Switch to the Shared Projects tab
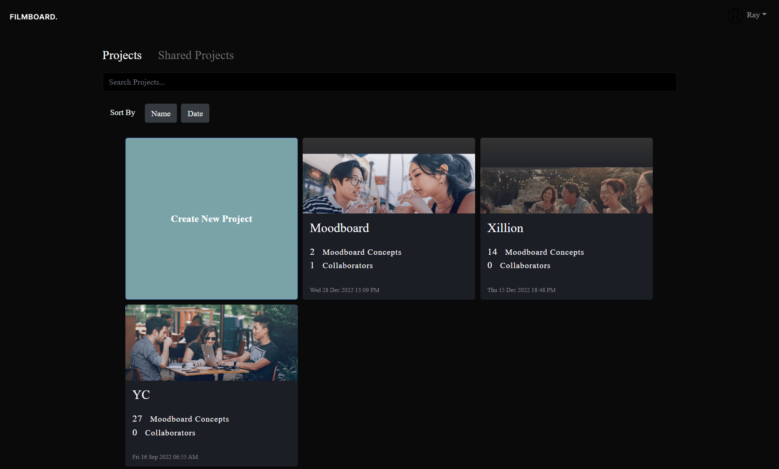The height and width of the screenshot is (469, 779). (196, 55)
